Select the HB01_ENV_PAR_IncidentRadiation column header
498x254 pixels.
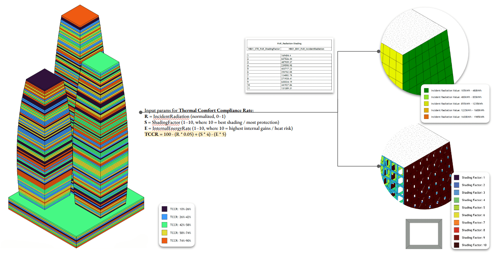pyautogui.click(x=306, y=49)
